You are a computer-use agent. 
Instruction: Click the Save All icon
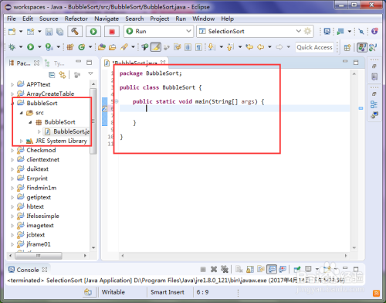point(59,32)
